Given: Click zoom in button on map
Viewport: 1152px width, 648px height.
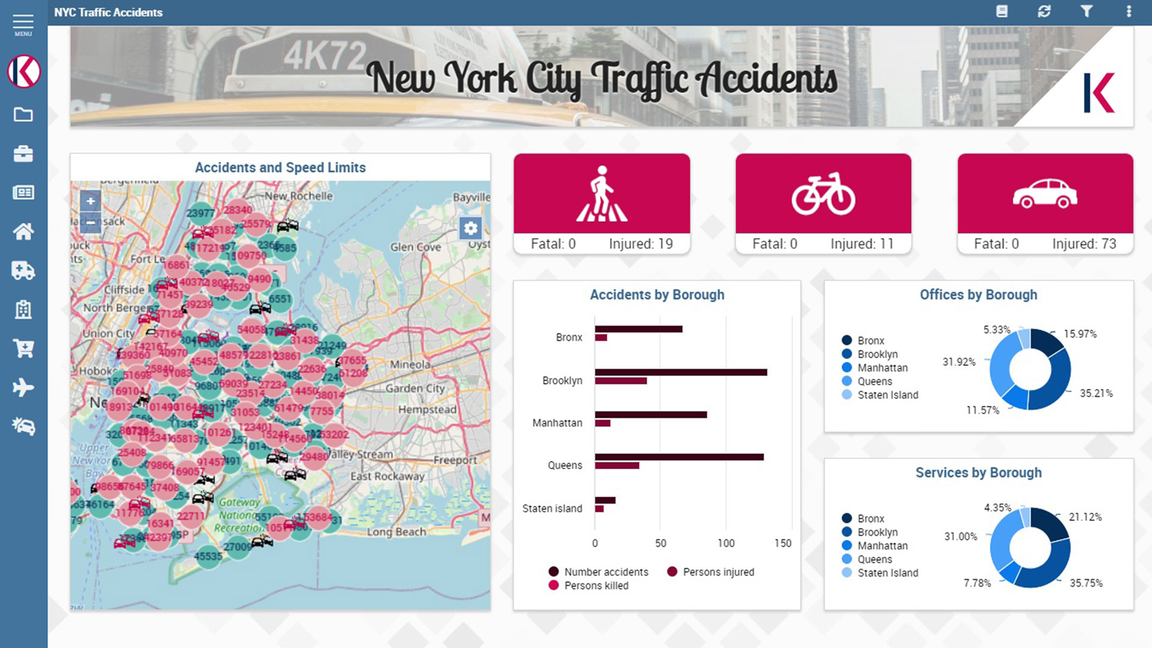Looking at the screenshot, I should (x=90, y=202).
